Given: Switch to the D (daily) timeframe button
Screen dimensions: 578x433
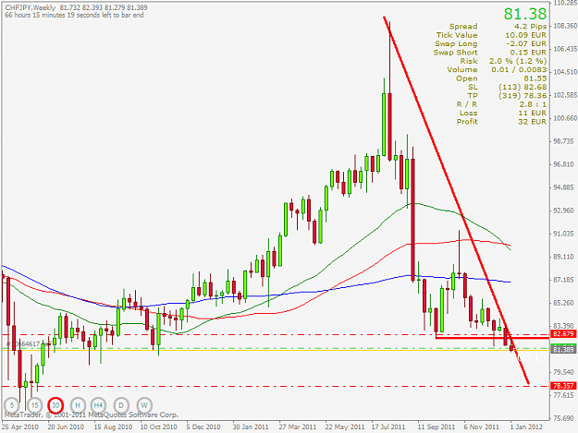Looking at the screenshot, I should 121,405.
